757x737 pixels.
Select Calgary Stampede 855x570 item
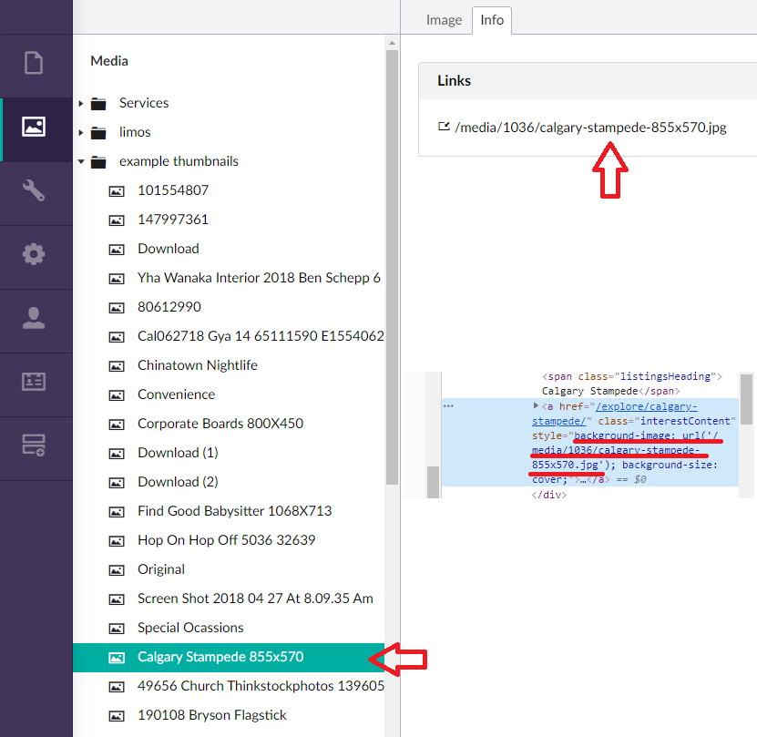229,658
